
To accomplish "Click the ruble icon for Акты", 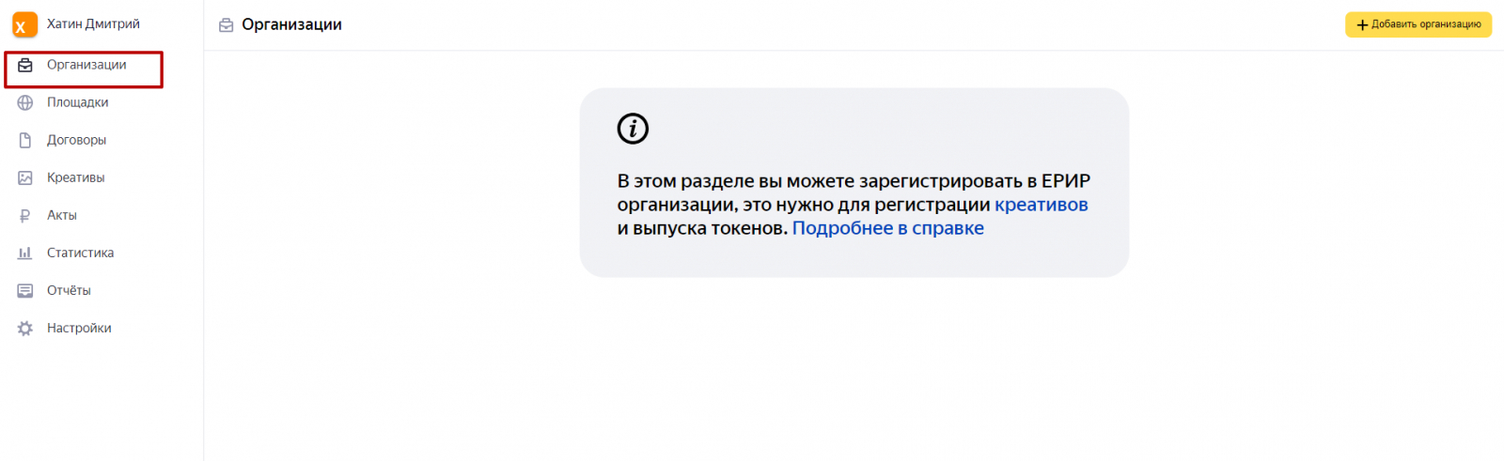I will click(25, 215).
